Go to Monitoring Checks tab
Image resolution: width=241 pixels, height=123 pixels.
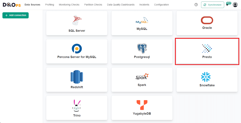pyautogui.click(x=69, y=5)
